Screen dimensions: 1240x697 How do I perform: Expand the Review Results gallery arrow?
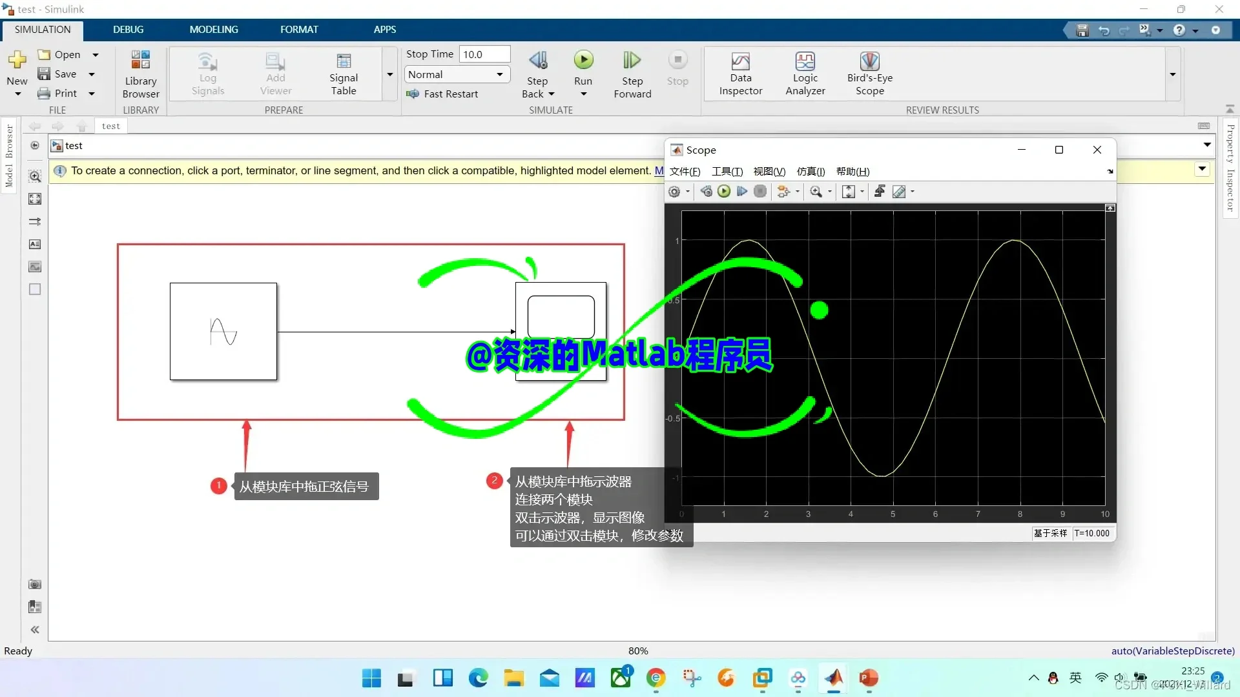1172,75
